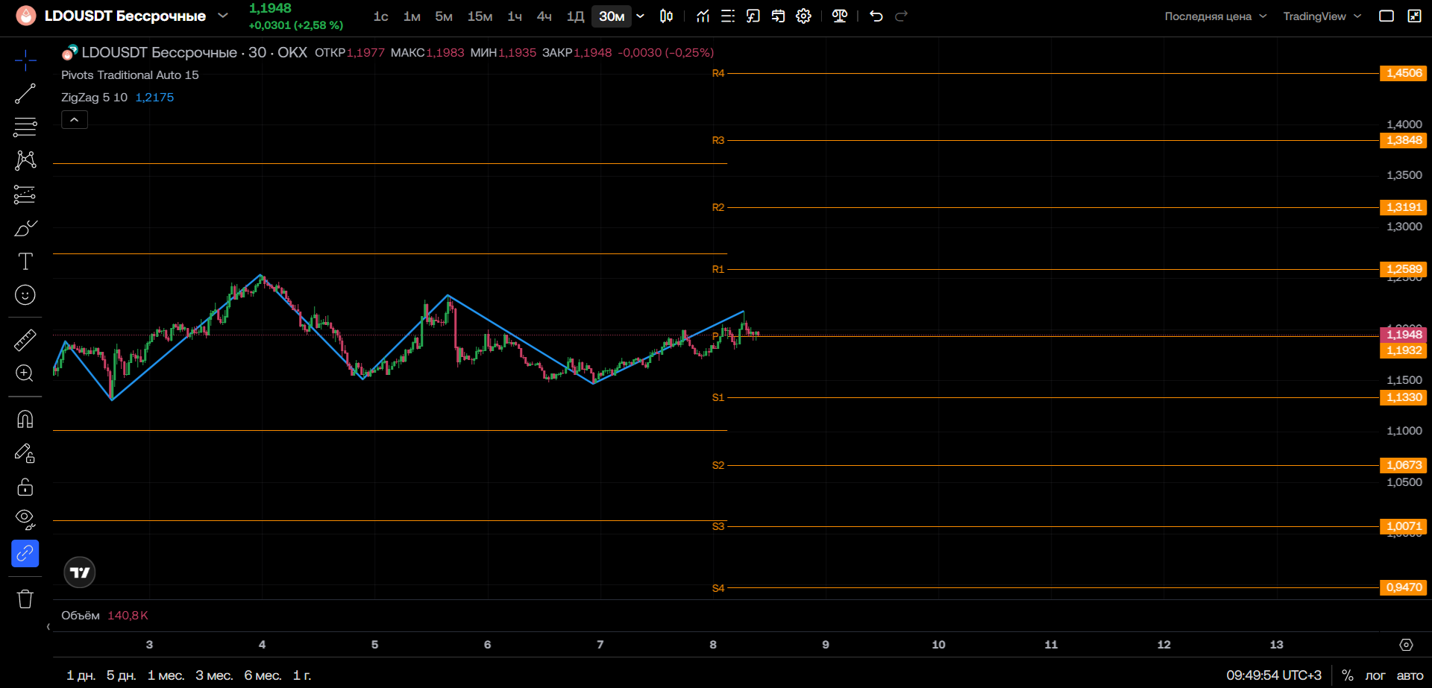Toggle percent scale mode

[1348, 675]
